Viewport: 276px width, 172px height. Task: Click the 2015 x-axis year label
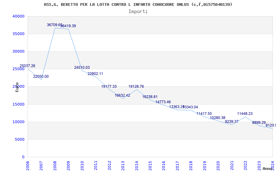[x=150, y=165]
